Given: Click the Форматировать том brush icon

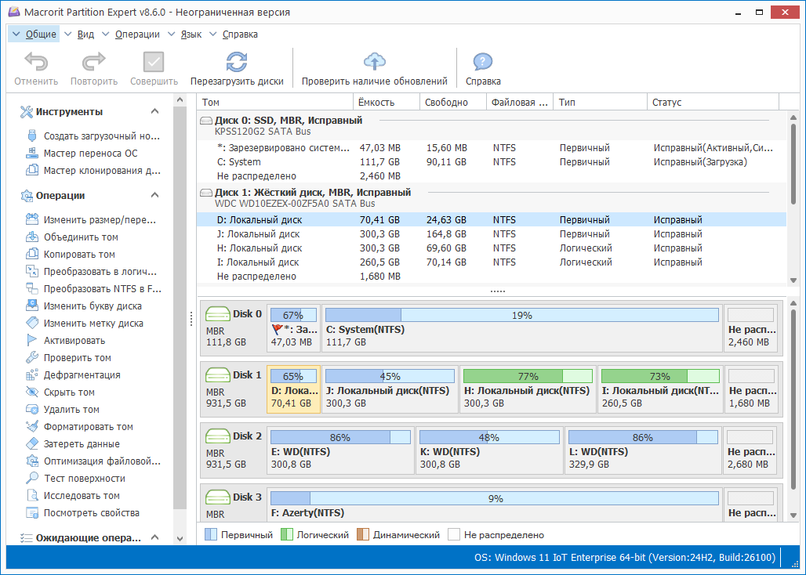Looking at the screenshot, I should [x=32, y=427].
